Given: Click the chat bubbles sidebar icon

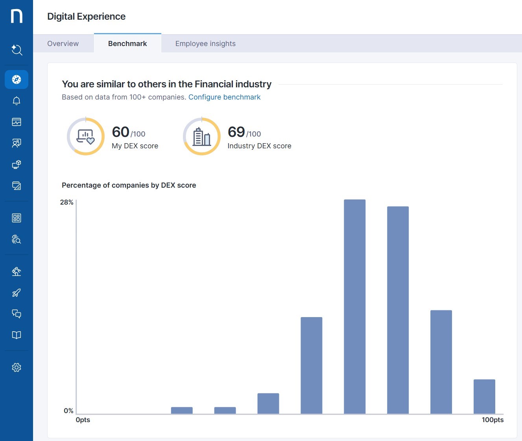Looking at the screenshot, I should coord(17,314).
